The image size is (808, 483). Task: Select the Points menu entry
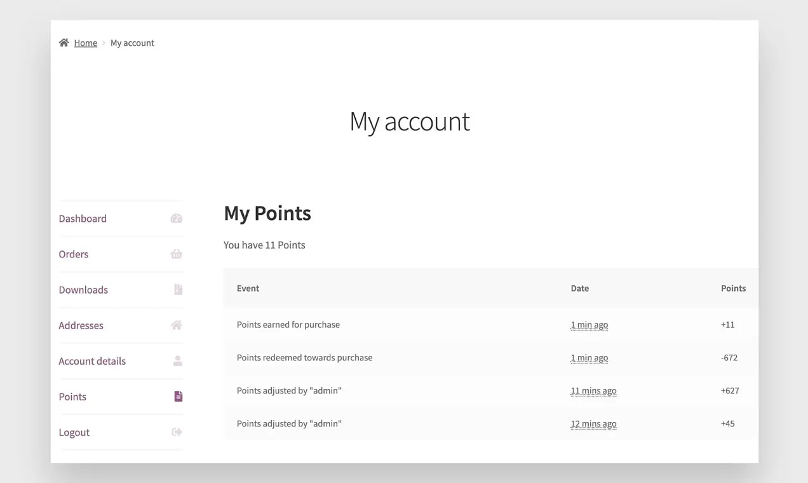point(72,397)
